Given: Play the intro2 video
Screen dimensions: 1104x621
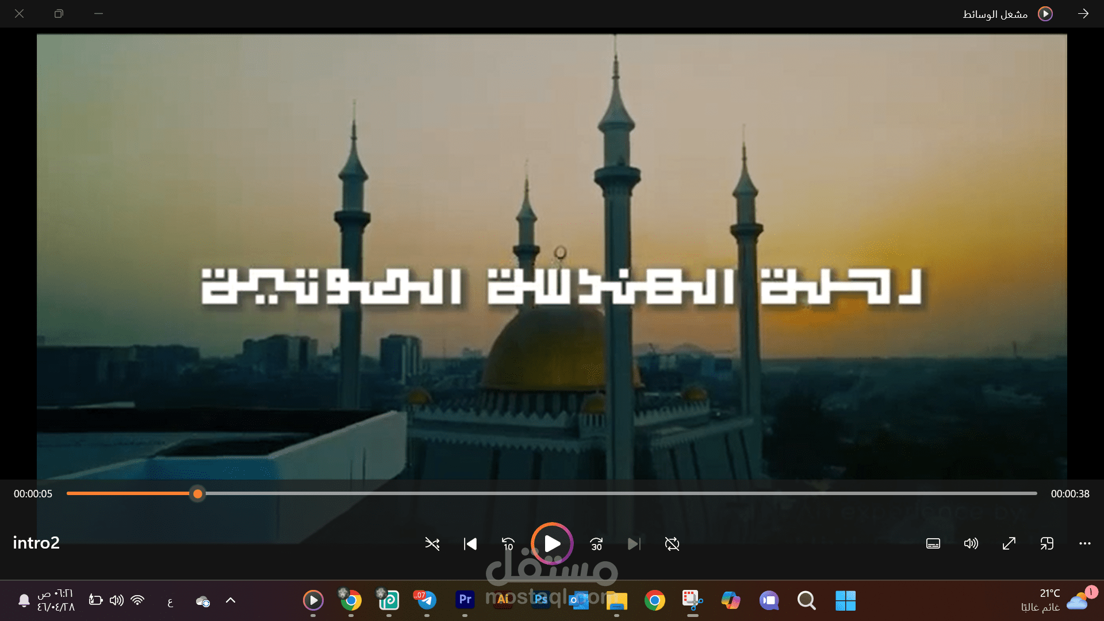Looking at the screenshot, I should (551, 543).
